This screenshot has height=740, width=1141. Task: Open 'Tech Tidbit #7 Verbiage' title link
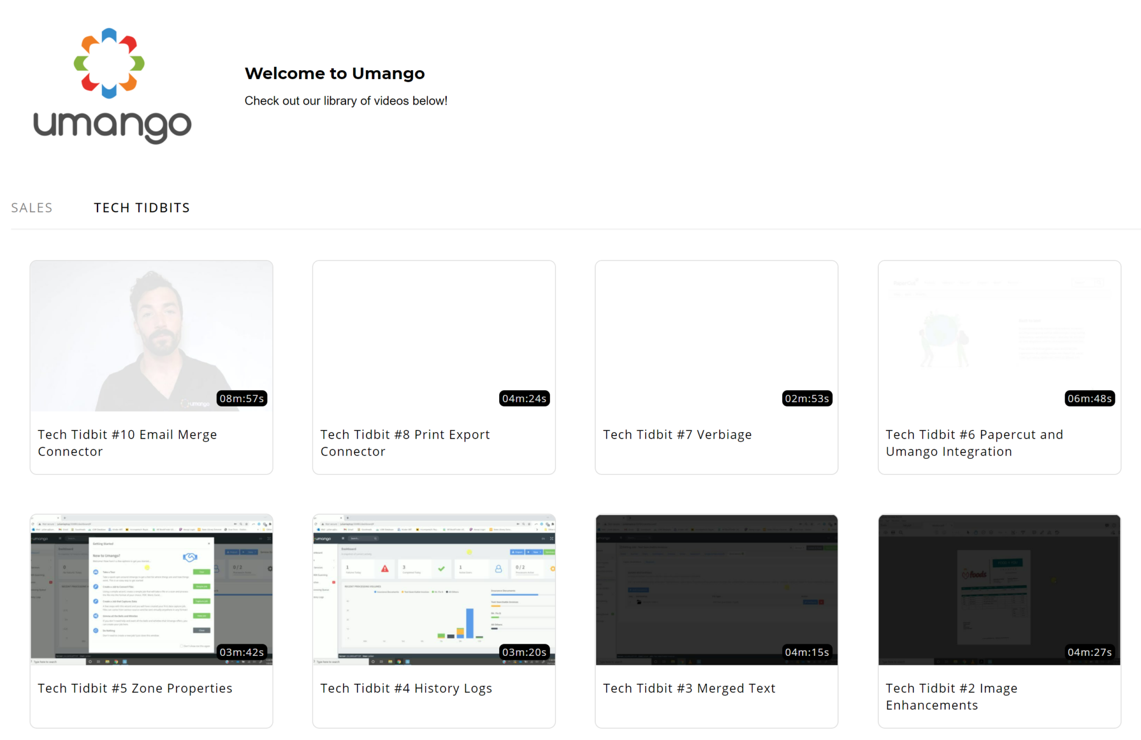click(677, 434)
